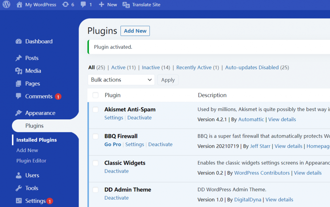Click the Translate Site icon
The width and height of the screenshot is (330, 207).
(x=126, y=5)
